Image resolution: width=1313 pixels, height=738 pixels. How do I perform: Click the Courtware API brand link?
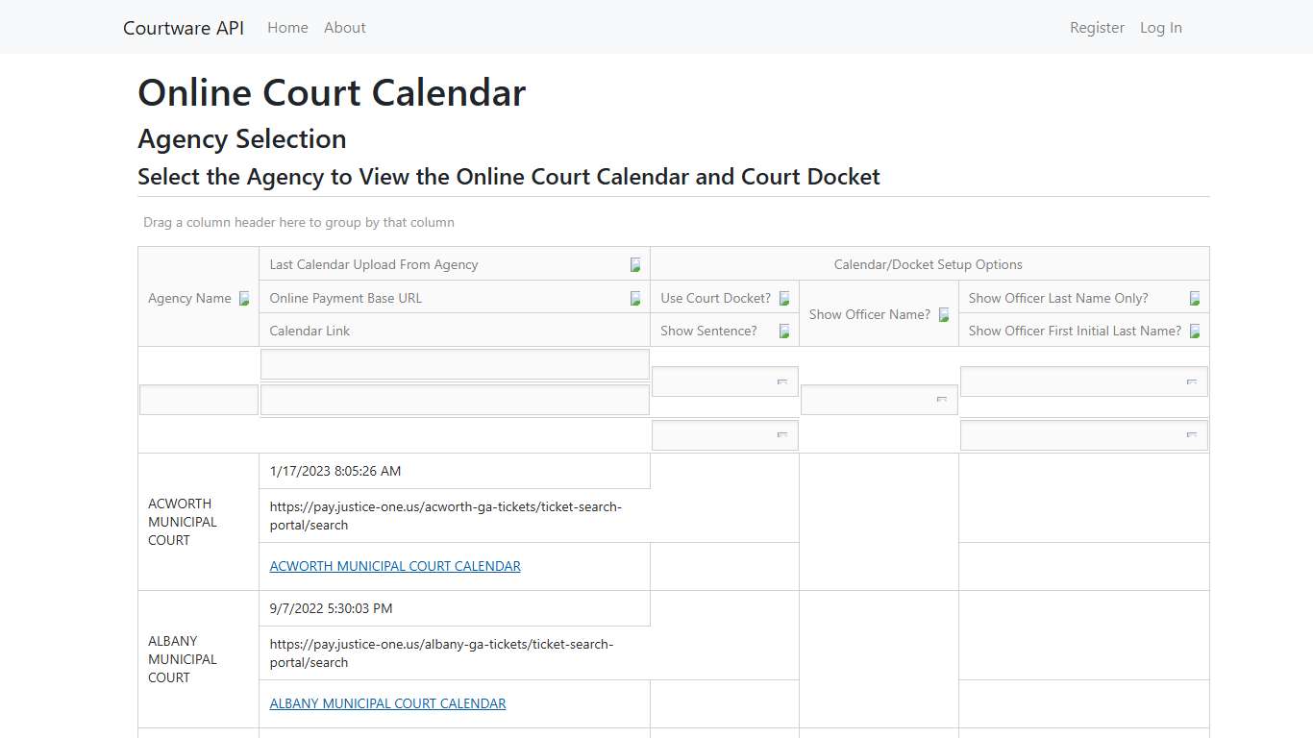click(x=183, y=28)
